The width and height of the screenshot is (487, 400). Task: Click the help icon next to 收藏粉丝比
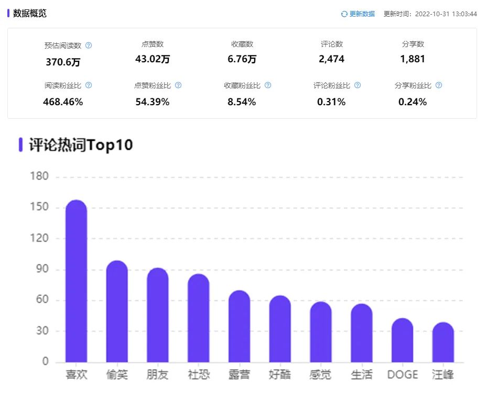click(267, 85)
